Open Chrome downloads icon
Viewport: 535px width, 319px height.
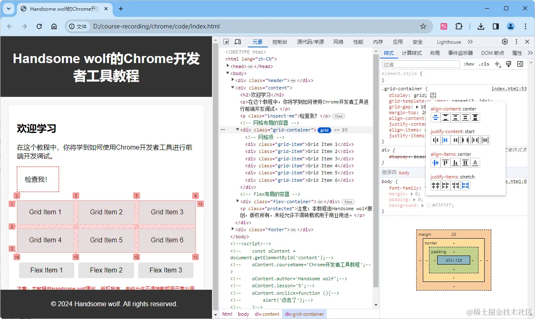click(481, 26)
